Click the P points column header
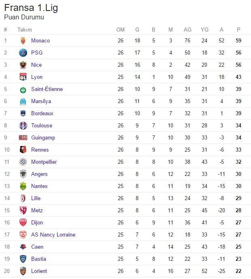The image size is (251, 279). 238,30
